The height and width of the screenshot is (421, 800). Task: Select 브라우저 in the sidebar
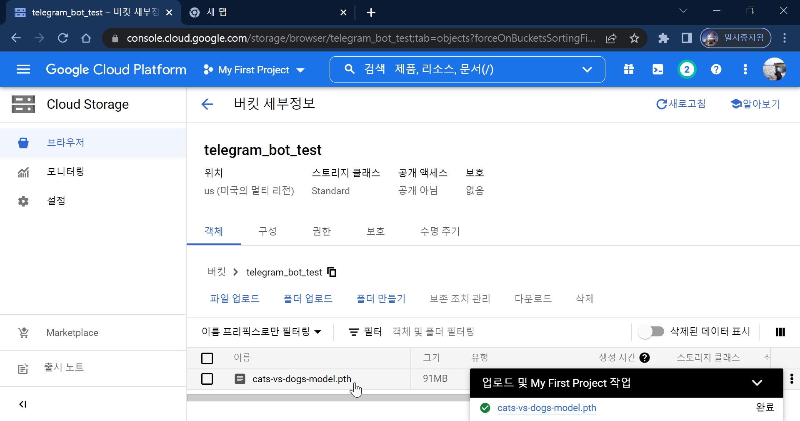tap(93, 143)
